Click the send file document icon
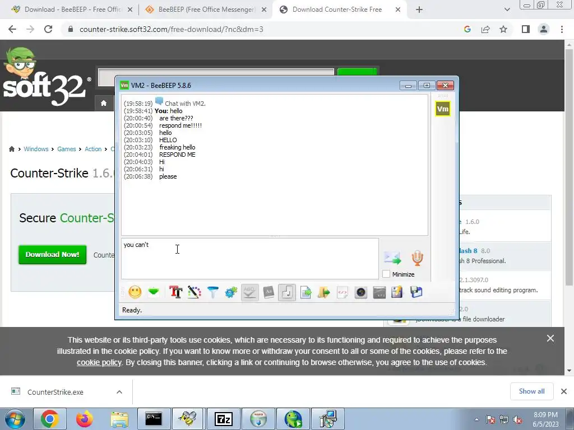This screenshot has height=430, width=574. tap(305, 292)
